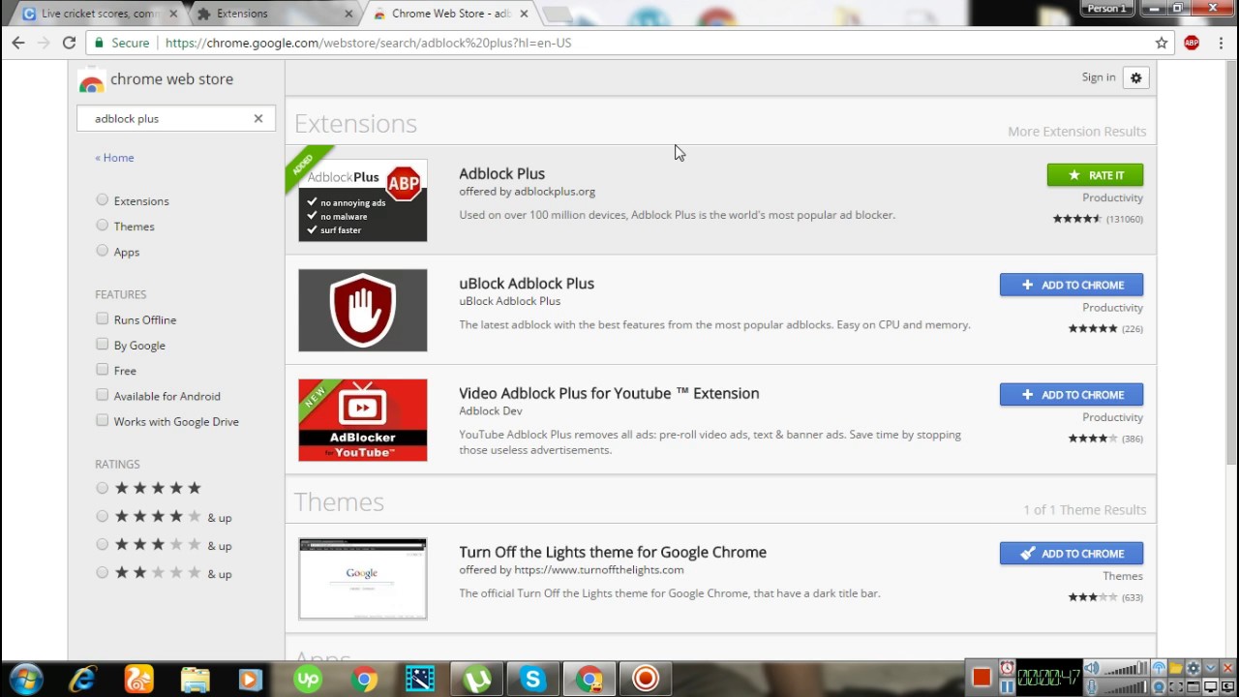Image resolution: width=1239 pixels, height=697 pixels.
Task: Open uTorrent from the taskbar
Action: [x=476, y=680]
